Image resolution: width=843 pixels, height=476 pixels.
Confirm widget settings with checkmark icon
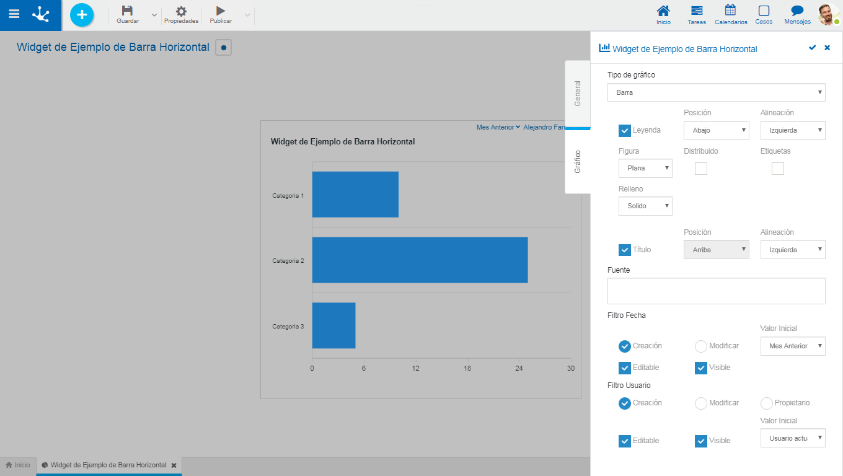(812, 48)
